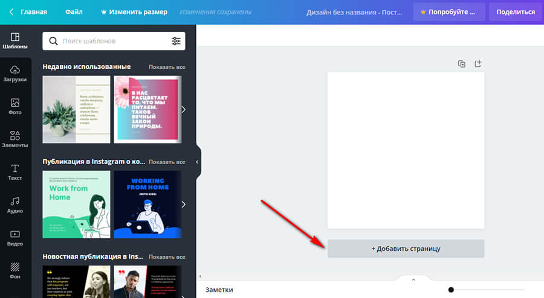Click the add new page icon above canvas

tap(478, 63)
